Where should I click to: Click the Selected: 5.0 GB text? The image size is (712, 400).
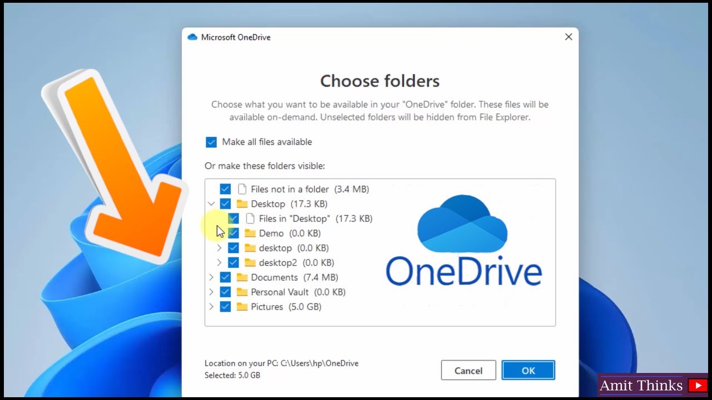[x=233, y=376]
